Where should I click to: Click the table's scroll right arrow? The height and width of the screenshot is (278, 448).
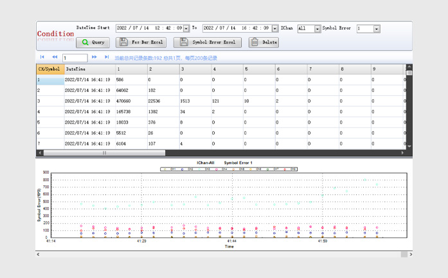pyautogui.click(x=402, y=153)
